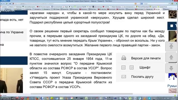The image size is (178, 100).
Task: Open the Румы link in the right column
Action: (172, 86)
